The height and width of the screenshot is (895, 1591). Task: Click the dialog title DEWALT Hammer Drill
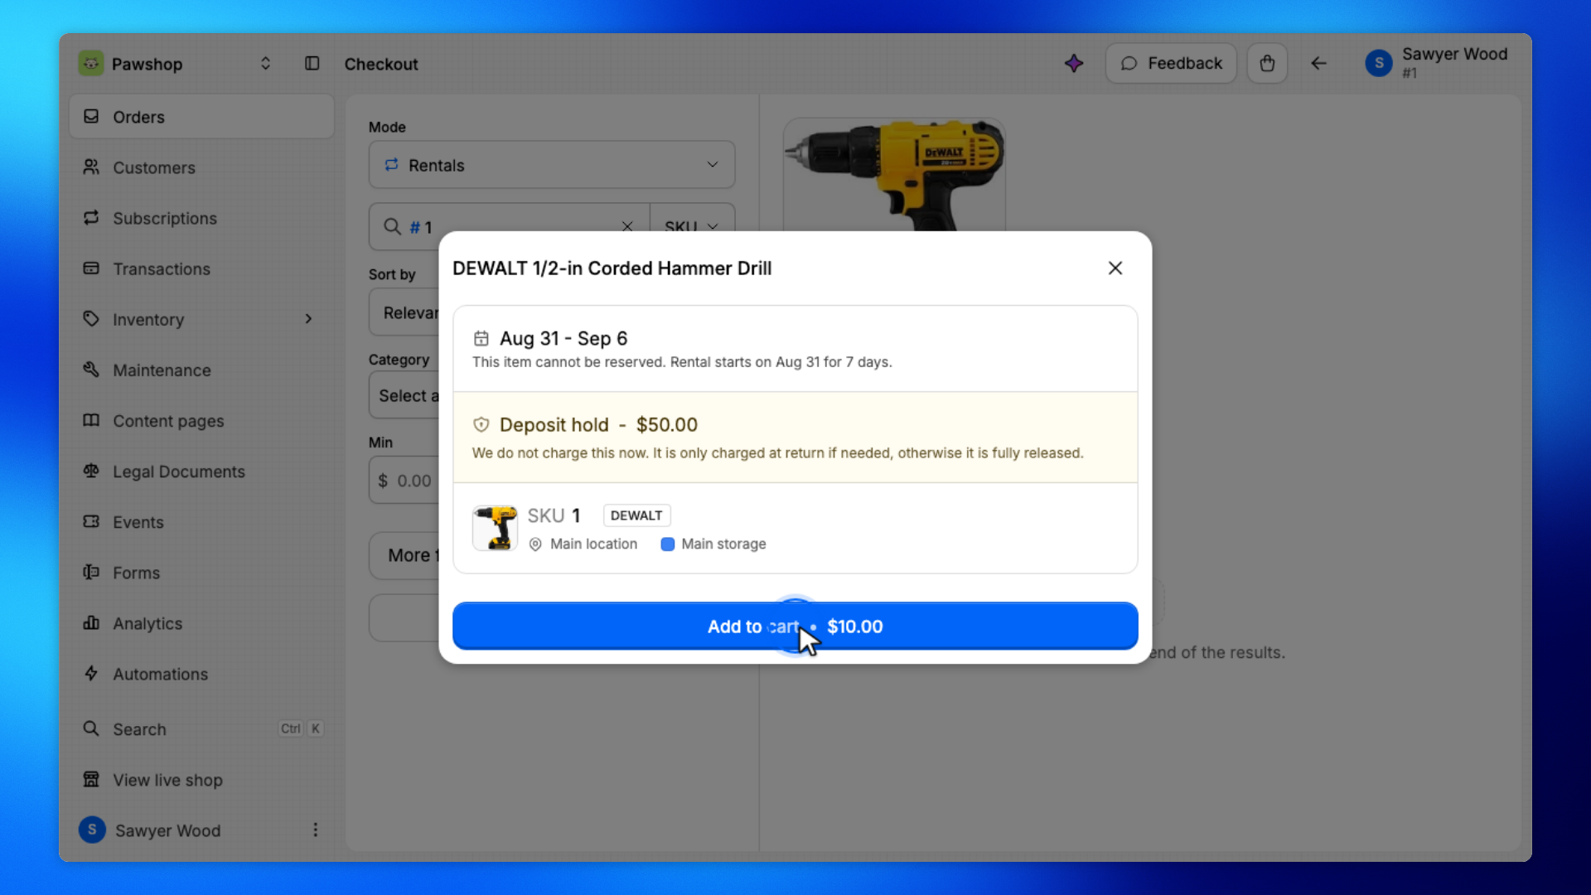point(612,268)
